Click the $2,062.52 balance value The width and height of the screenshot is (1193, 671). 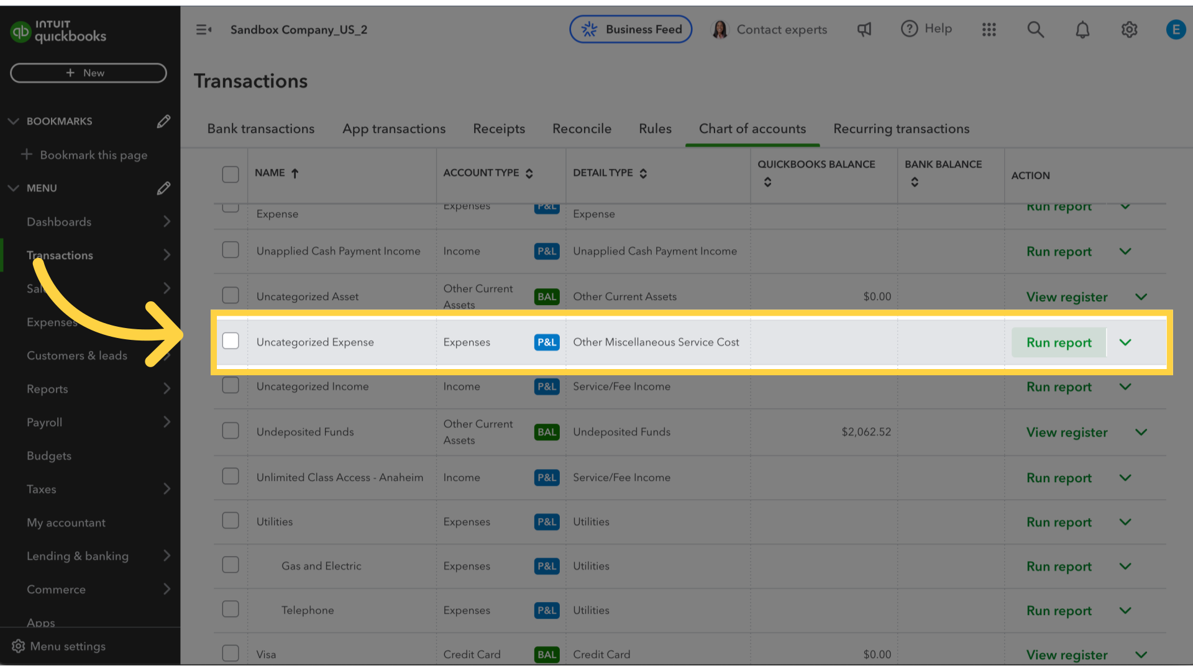tap(866, 432)
